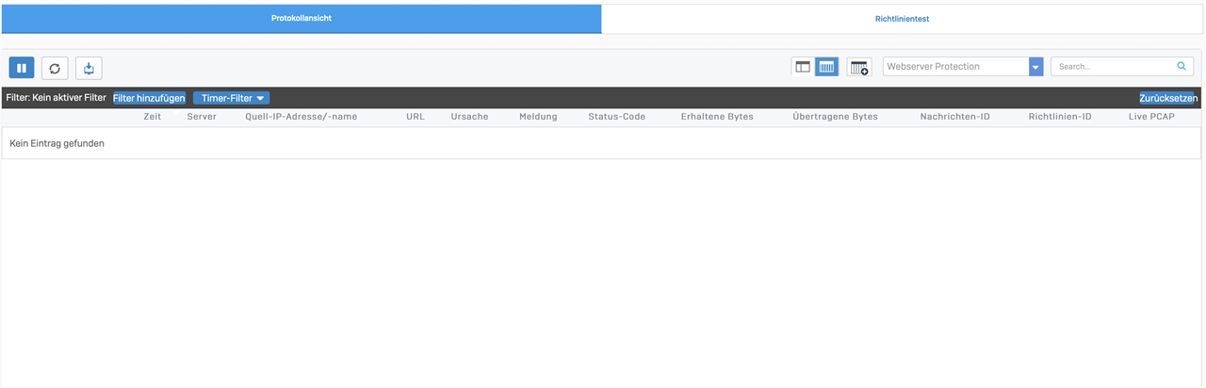Download the log export
The image size is (1206, 388).
(89, 68)
